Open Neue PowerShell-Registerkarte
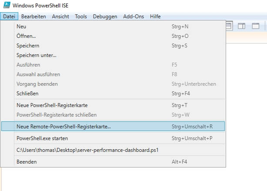 tap(113, 105)
